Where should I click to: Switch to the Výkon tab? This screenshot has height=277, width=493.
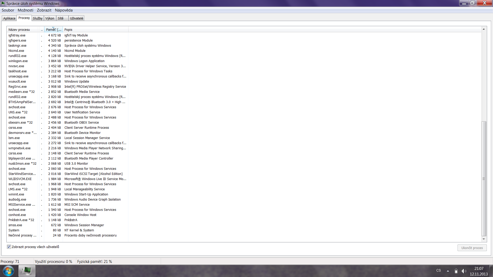point(50,18)
